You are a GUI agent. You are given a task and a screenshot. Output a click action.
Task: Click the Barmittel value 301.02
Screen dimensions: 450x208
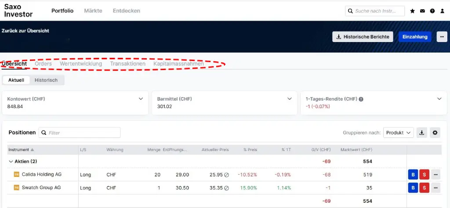pos(165,107)
